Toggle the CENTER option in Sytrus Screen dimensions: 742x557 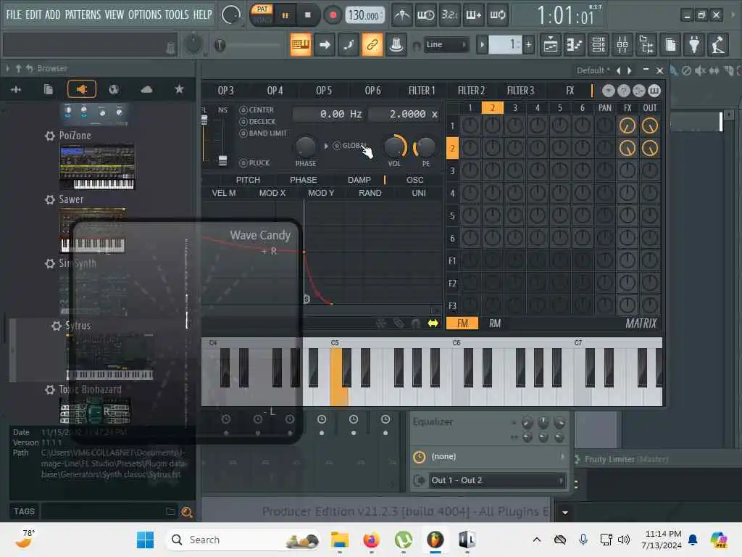pyautogui.click(x=257, y=110)
